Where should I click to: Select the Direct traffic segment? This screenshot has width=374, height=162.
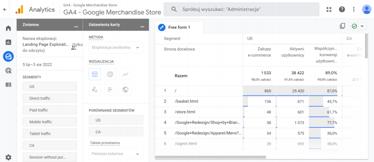(x=50, y=98)
